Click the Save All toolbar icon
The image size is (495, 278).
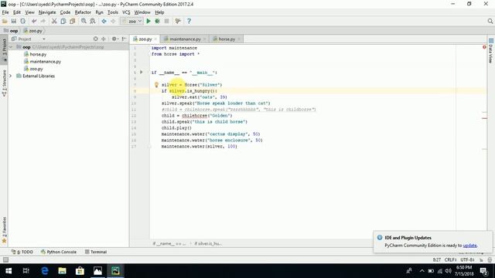pos(14,21)
